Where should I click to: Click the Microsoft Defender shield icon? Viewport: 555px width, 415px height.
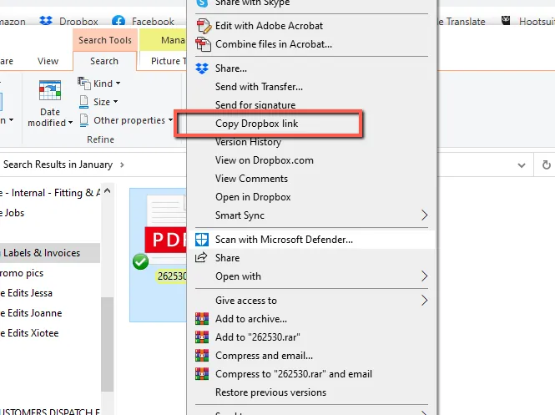click(x=202, y=240)
